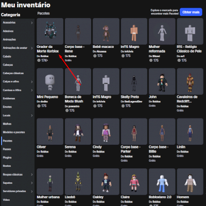Expand the Calças e afins category arrow
206x206 pixels.
32,82
